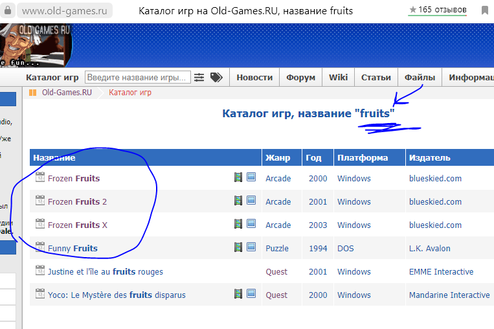Open Puzzle genre in Funny Fruits row

277,248
